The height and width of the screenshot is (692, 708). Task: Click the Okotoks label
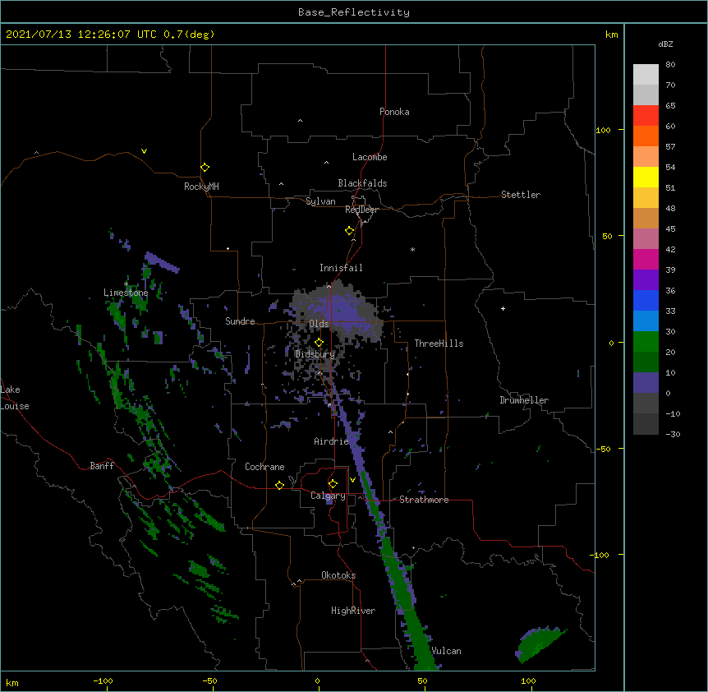point(338,575)
